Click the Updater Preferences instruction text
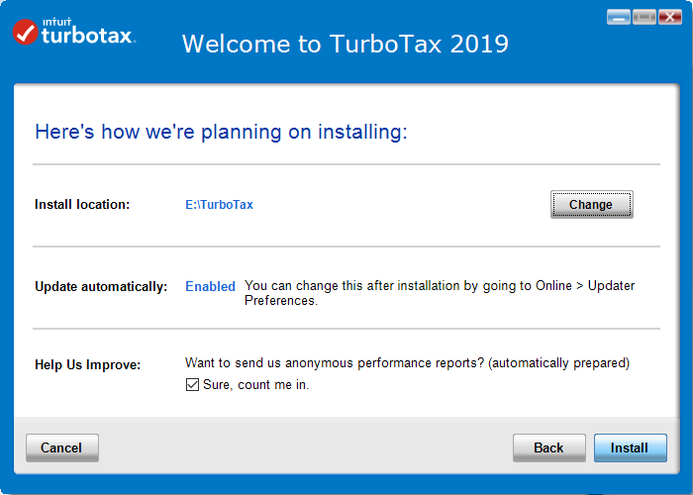The width and height of the screenshot is (693, 495). pos(440,293)
